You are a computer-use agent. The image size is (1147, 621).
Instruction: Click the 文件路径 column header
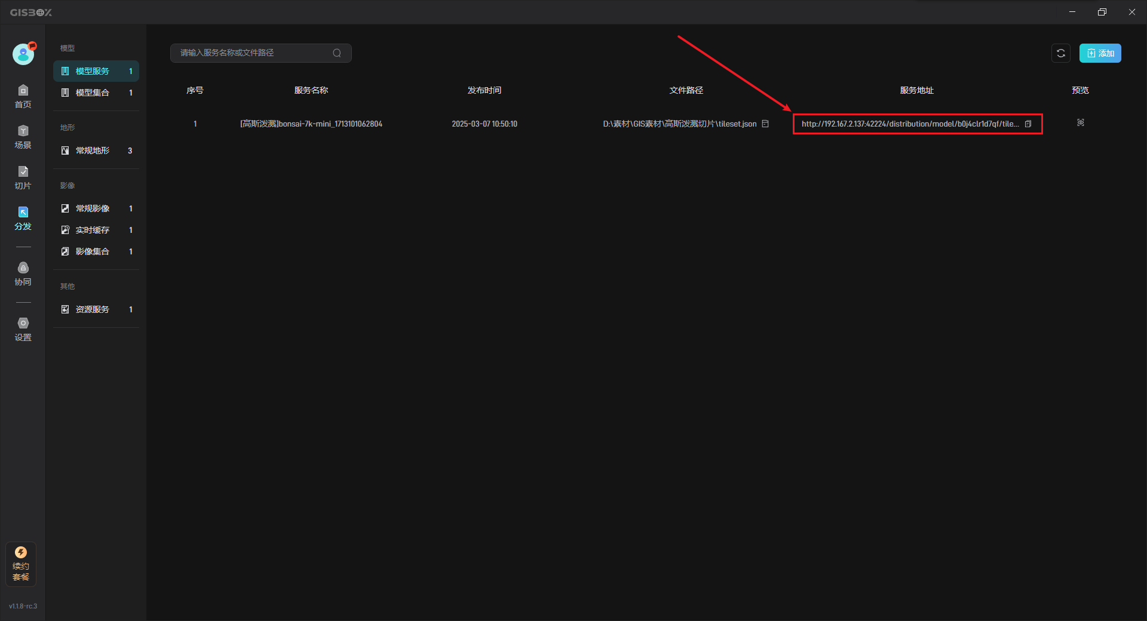coord(686,90)
